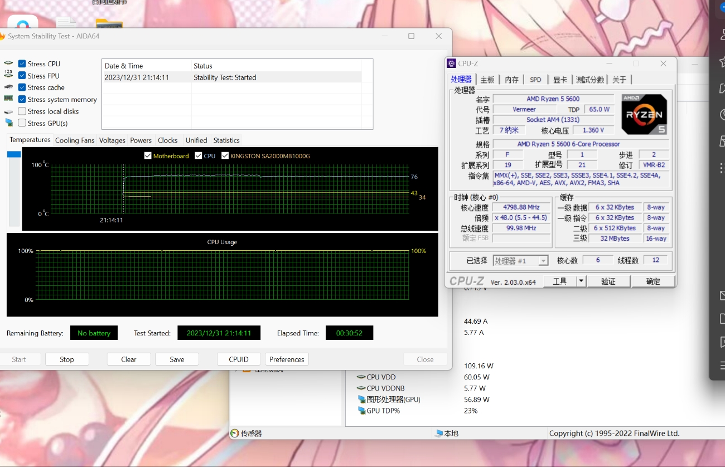Click the icon of the 图形处理器(GPU) row
The width and height of the screenshot is (725, 467).
pos(361,400)
